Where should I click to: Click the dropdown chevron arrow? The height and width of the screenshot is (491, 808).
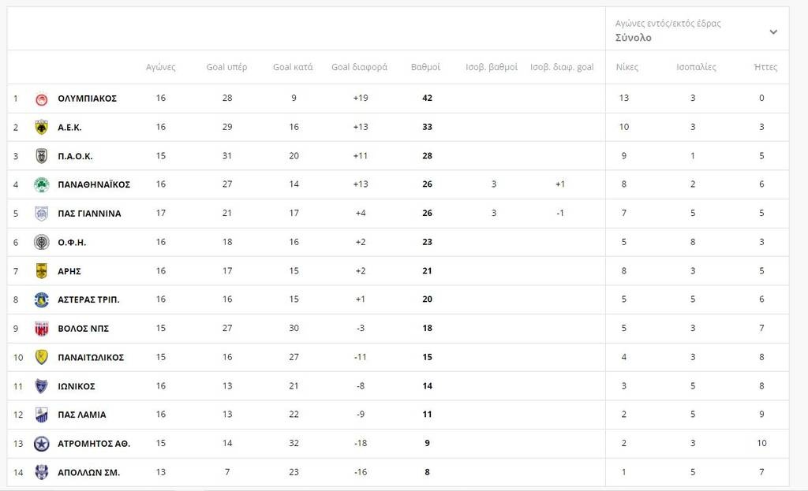click(773, 32)
